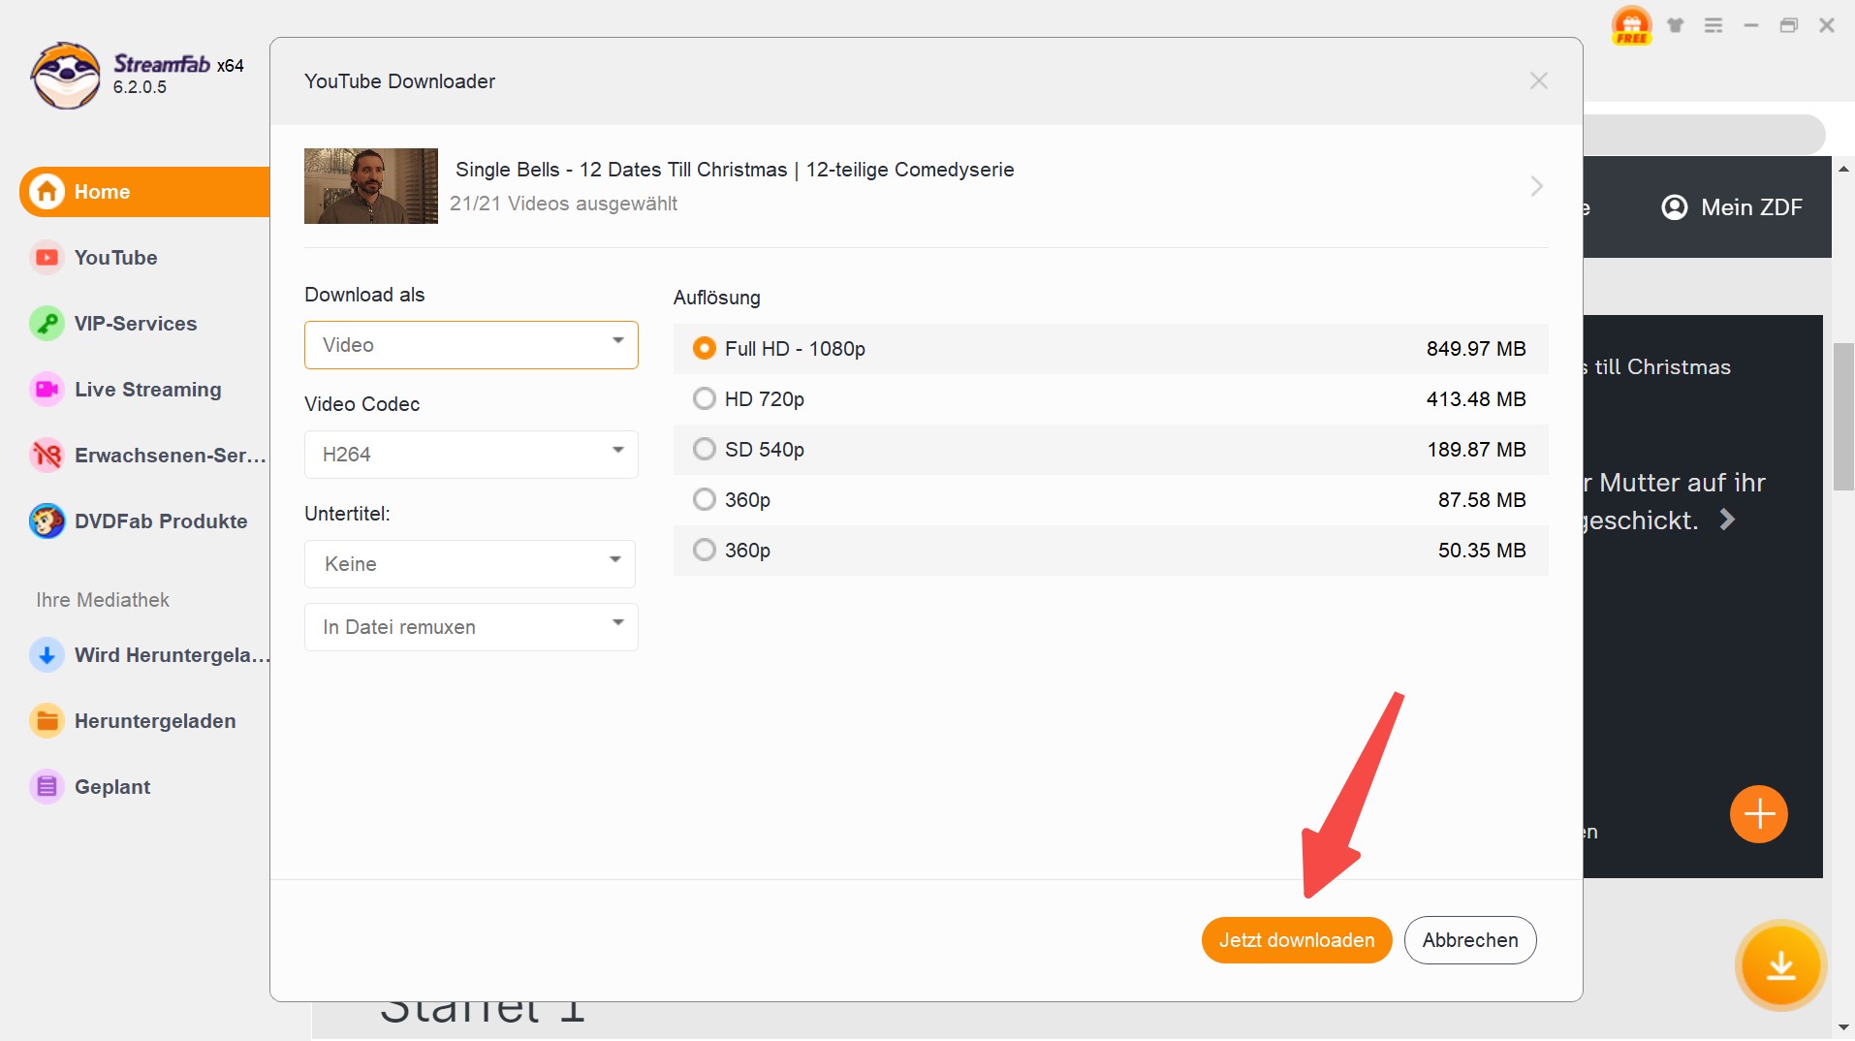This screenshot has width=1855, height=1041.
Task: Click the scrollbar up arrow
Action: 1843,169
